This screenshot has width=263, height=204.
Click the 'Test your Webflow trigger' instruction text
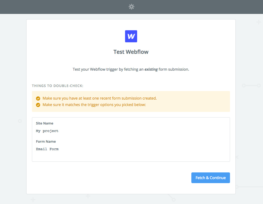pos(131,69)
